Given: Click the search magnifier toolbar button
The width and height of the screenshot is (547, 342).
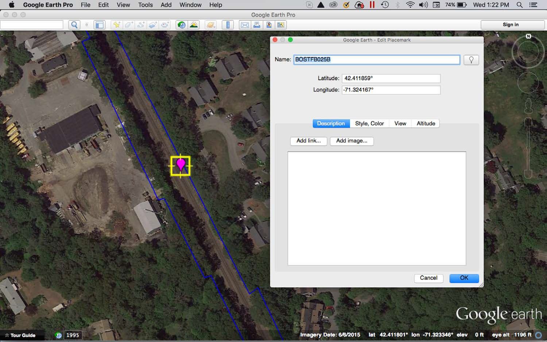Looking at the screenshot, I should point(74,25).
